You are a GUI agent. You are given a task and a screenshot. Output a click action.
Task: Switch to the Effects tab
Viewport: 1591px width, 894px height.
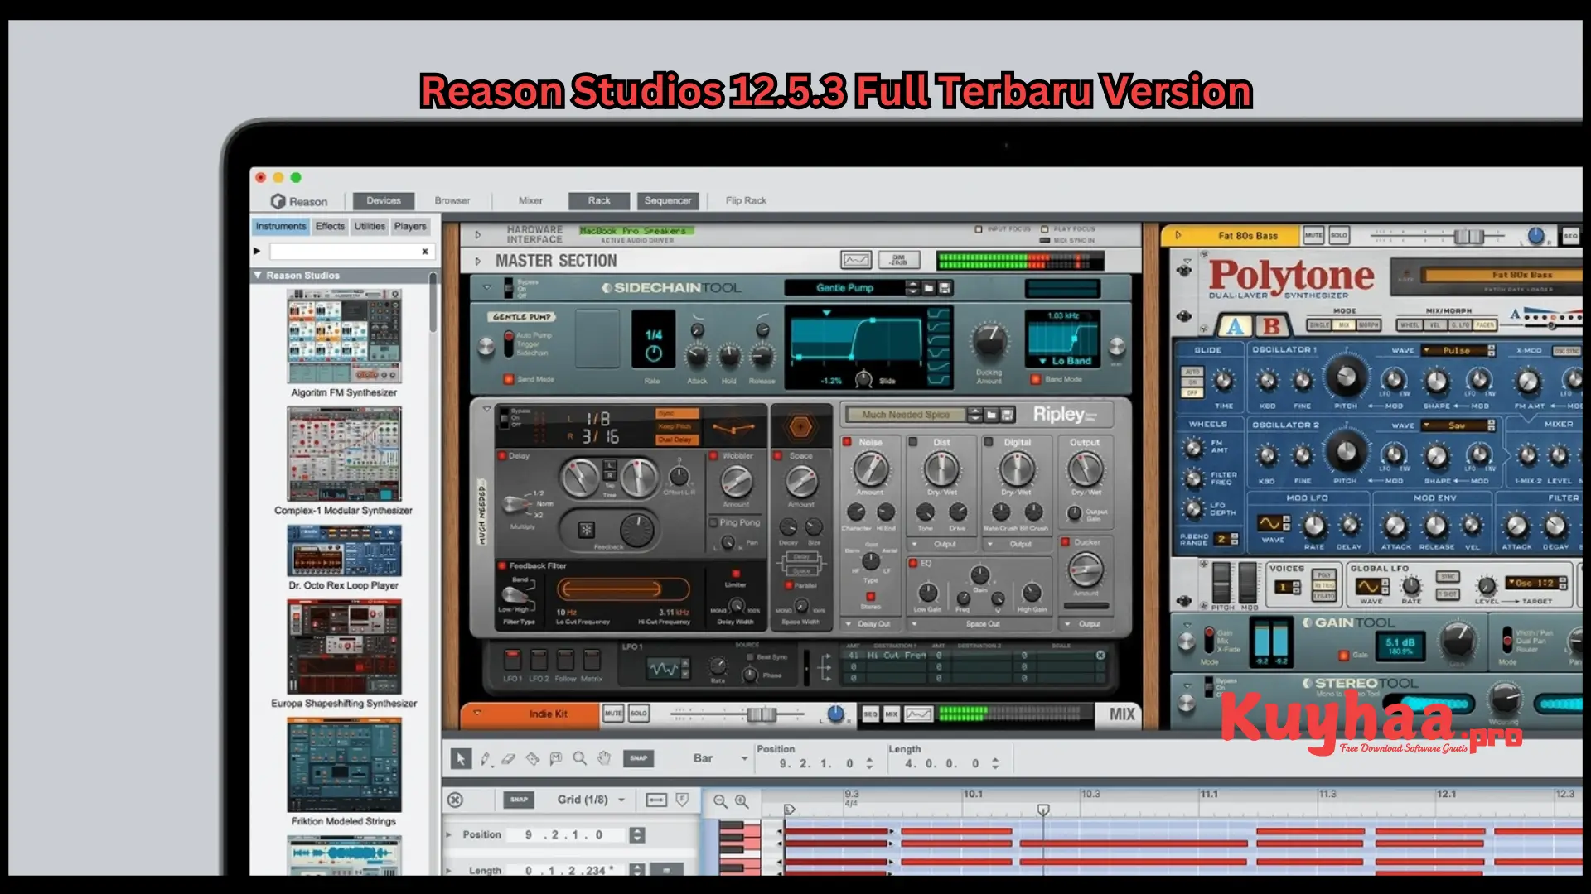[x=330, y=226]
